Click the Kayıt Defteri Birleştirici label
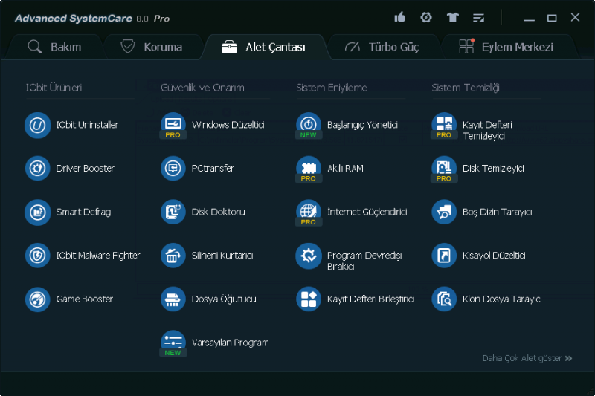595x396 pixels. coord(370,299)
